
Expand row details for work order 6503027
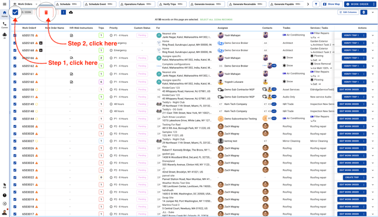click(x=373, y=141)
